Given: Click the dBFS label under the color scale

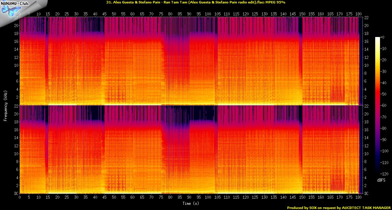Looking at the screenshot, I should coord(381,180).
